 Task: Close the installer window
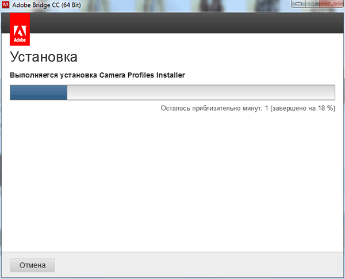pyautogui.click(x=332, y=4)
